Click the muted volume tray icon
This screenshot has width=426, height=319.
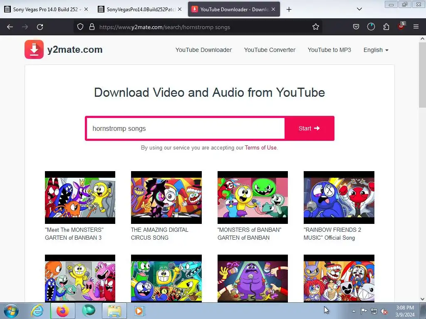(384, 312)
